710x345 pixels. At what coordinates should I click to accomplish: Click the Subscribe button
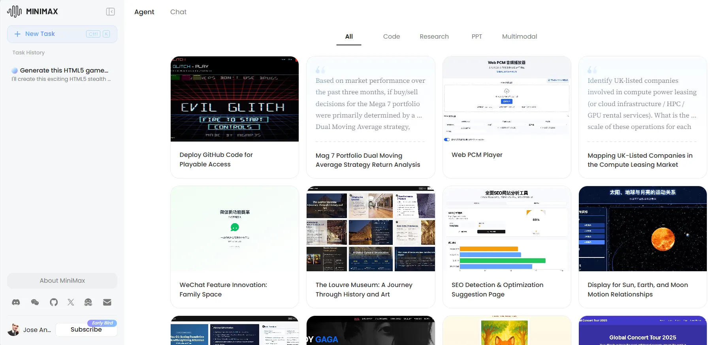coord(86,330)
